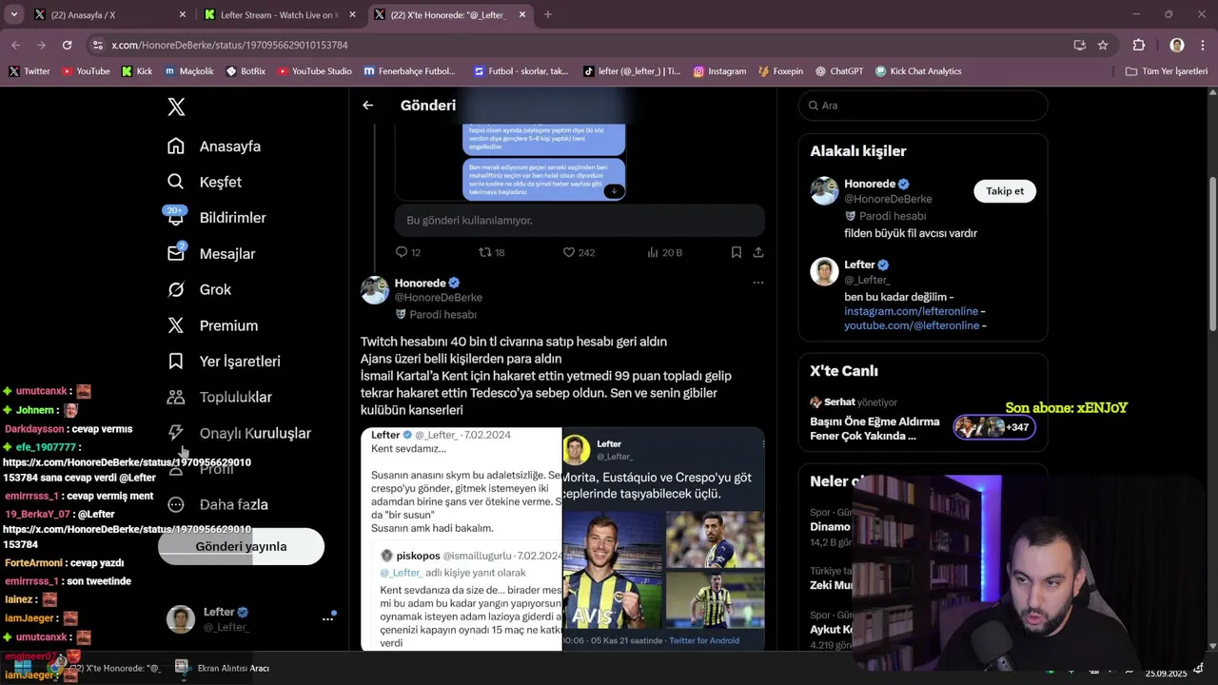Follow Honorede with Takip et
1218x685 pixels.
click(x=1005, y=191)
